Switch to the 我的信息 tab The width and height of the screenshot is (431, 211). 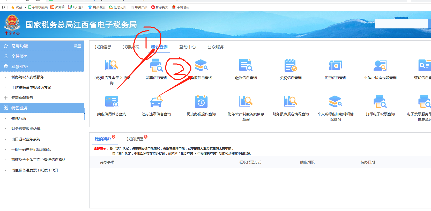pyautogui.click(x=103, y=47)
